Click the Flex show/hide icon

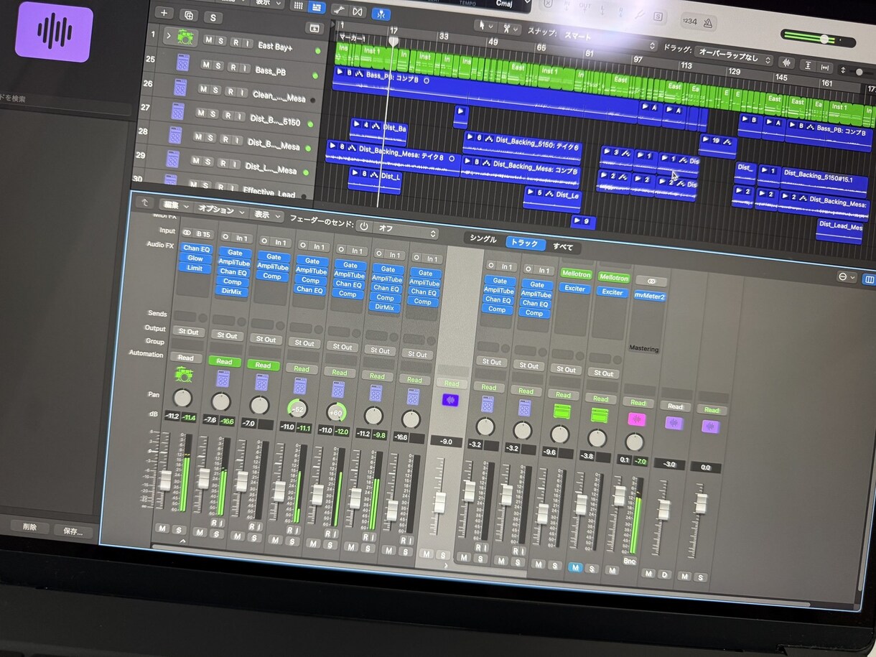tap(357, 12)
